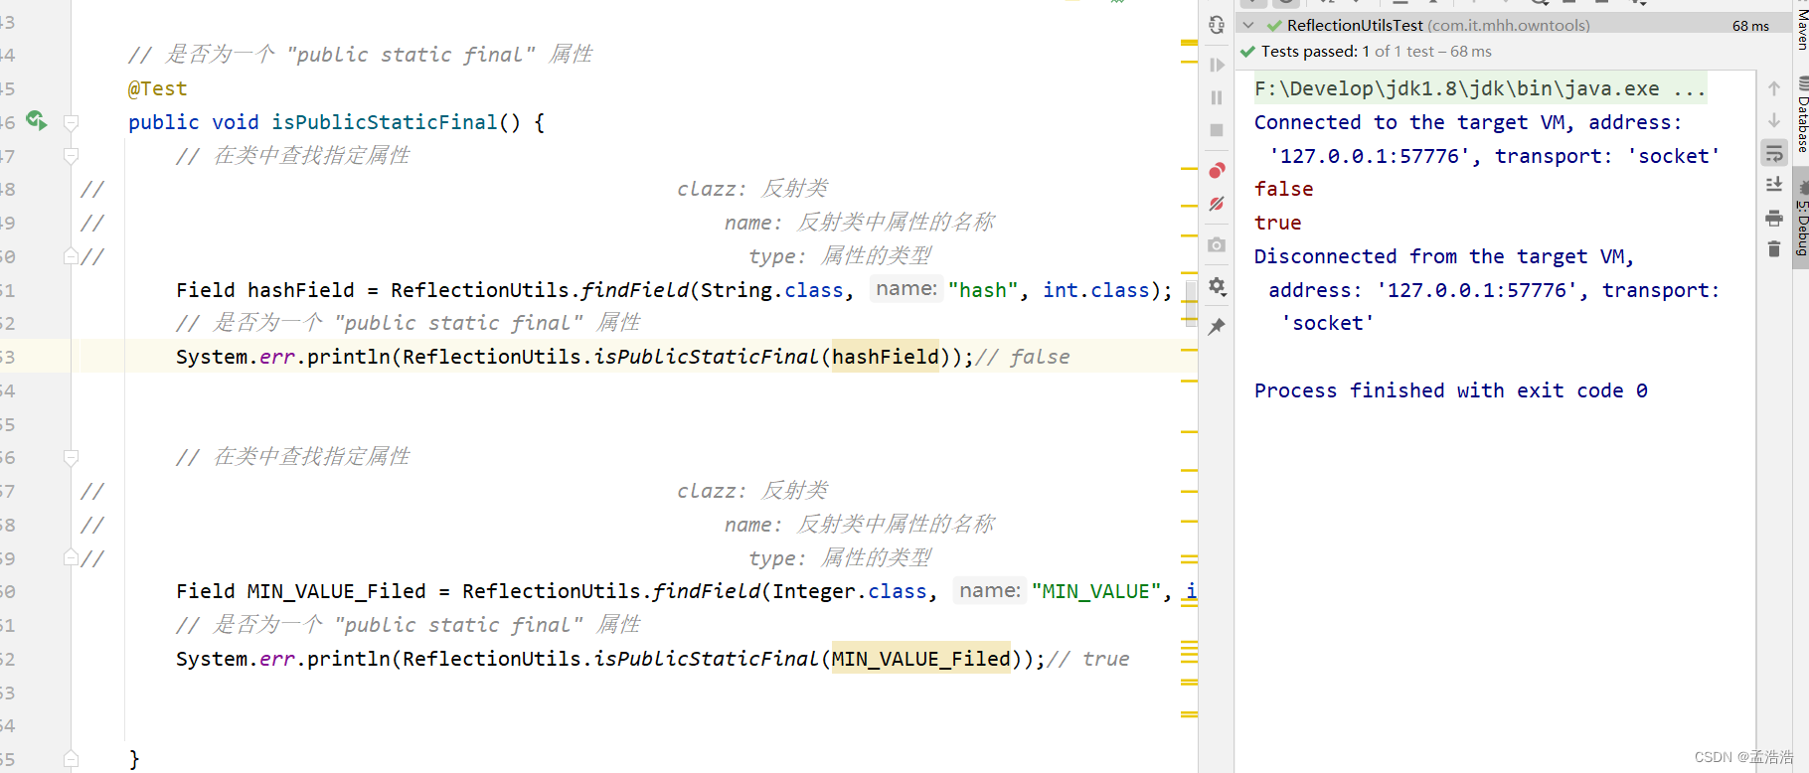Viewport: 1809px width, 773px height.
Task: Click the up arrow in console toolbar
Action: 1774,88
